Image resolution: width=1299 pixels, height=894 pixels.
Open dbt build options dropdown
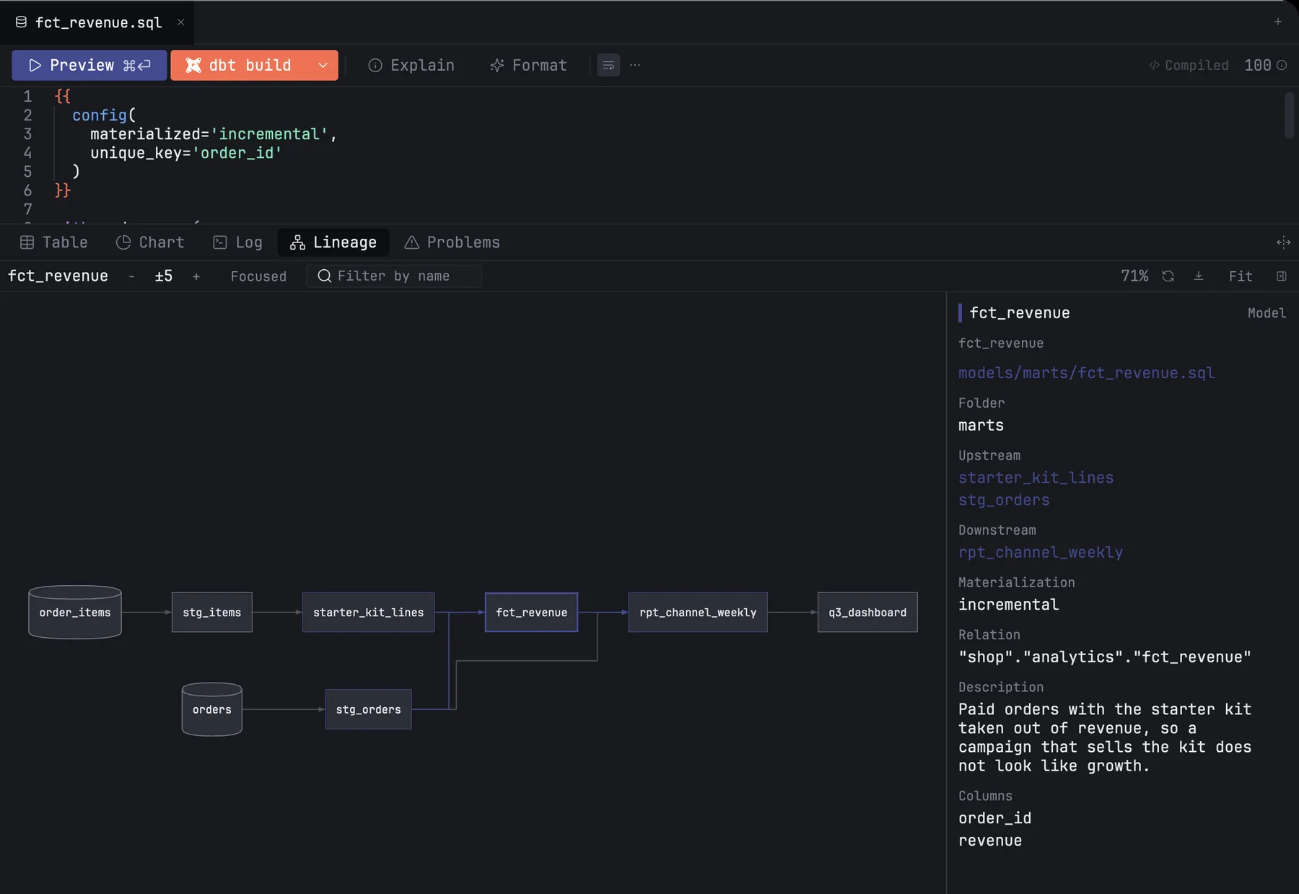[323, 65]
